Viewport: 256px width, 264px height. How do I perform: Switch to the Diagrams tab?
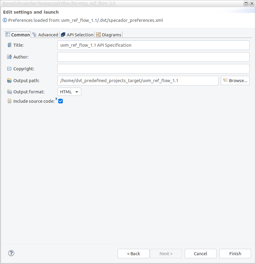(x=109, y=35)
